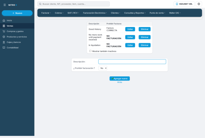Open the Prohibir facturación dropdown
Screen dimensions: 205x138
[x=102, y=68]
